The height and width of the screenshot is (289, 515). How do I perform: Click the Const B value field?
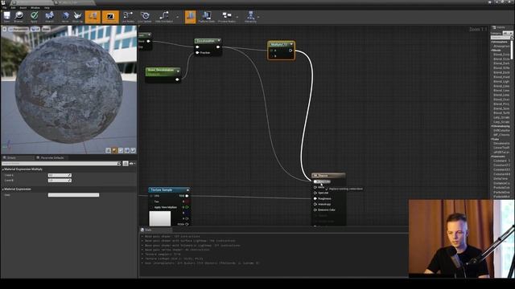(60, 181)
